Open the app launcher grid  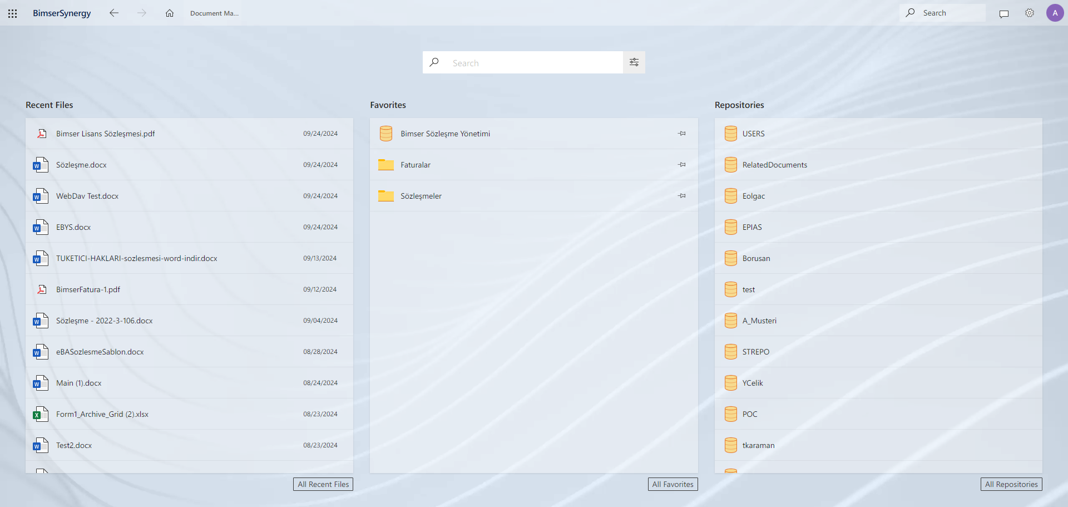(x=12, y=13)
